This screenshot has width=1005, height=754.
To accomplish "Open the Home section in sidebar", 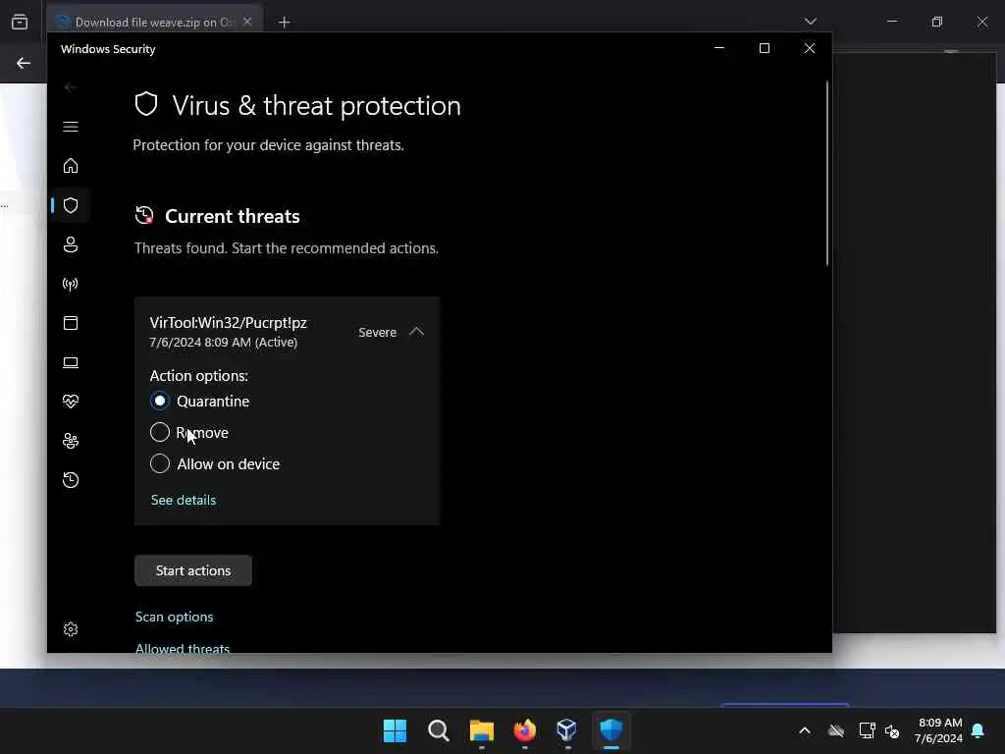I will (71, 166).
